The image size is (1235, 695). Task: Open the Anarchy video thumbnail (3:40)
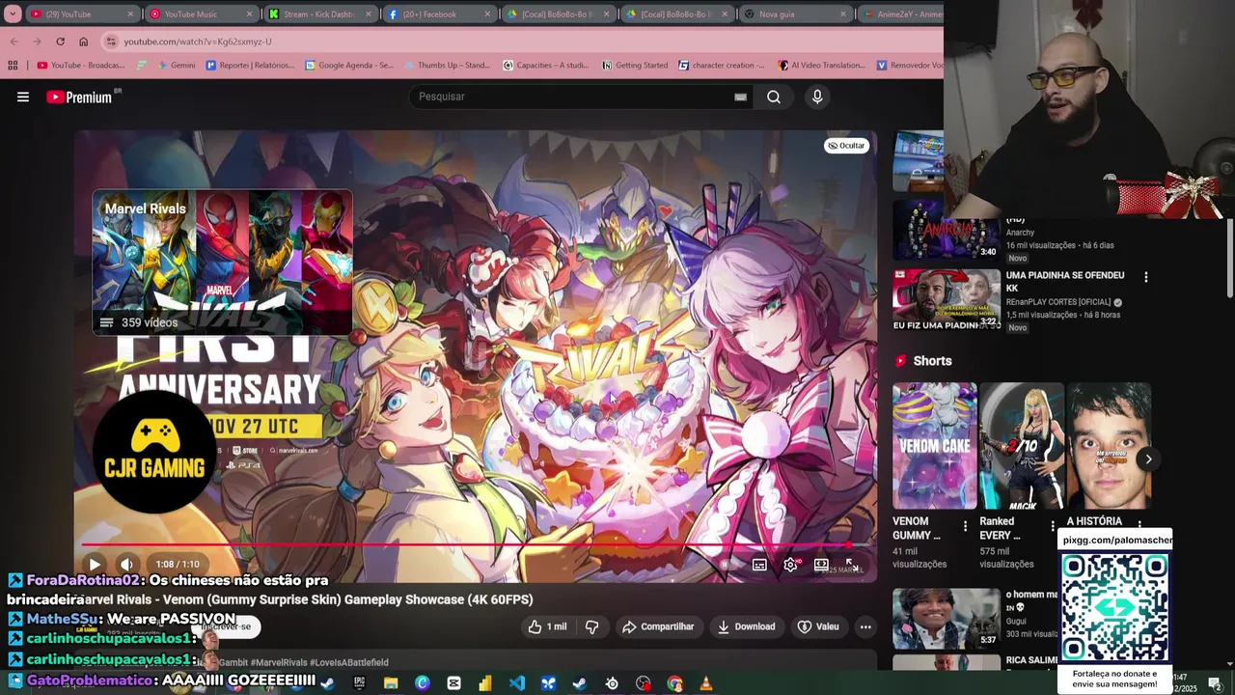946,230
